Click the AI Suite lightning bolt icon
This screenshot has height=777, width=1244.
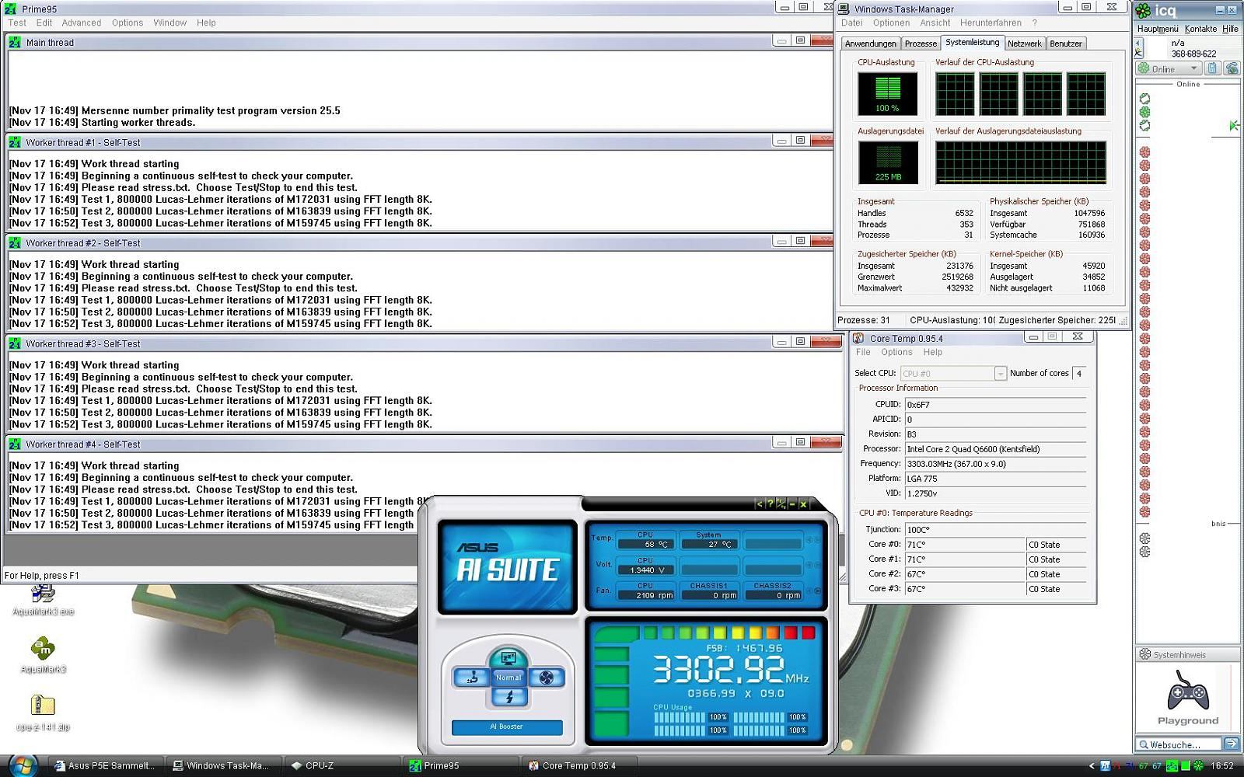509,697
